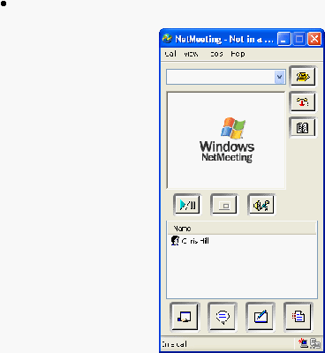The image size is (325, 353).
Task: Open the Transfer Files button
Action: pos(299,317)
